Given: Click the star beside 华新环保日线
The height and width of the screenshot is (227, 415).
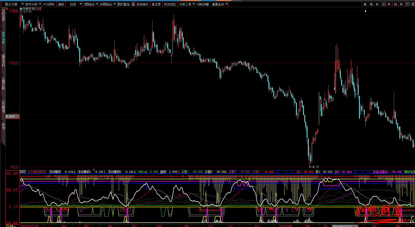Looking at the screenshot, I should point(21,9).
